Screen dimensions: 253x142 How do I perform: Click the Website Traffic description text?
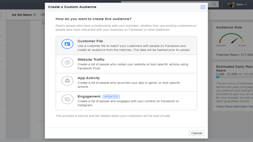[x=133, y=66]
